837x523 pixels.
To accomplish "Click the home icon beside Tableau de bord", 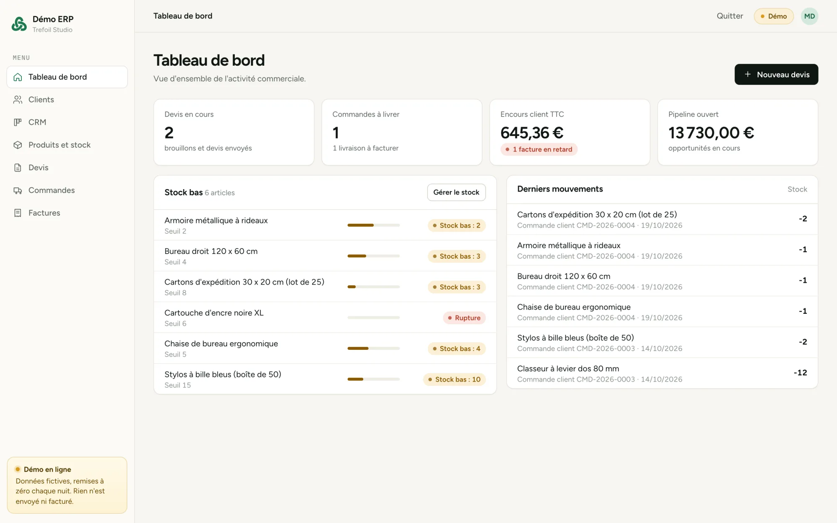I will [18, 77].
